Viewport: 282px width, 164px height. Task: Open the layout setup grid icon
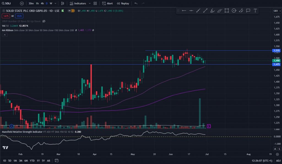95,4
